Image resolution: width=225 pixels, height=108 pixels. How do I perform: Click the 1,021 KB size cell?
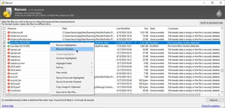coord(144,32)
